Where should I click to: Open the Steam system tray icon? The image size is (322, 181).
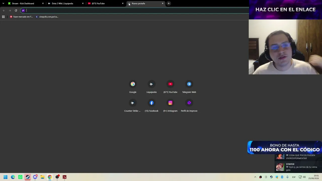271,177
